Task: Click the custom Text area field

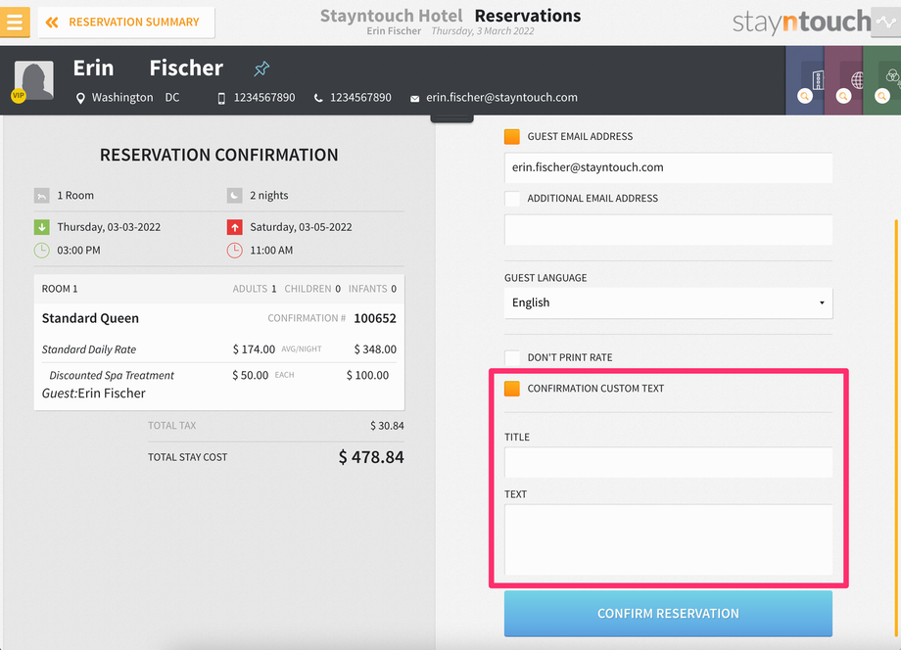Action: (x=668, y=539)
